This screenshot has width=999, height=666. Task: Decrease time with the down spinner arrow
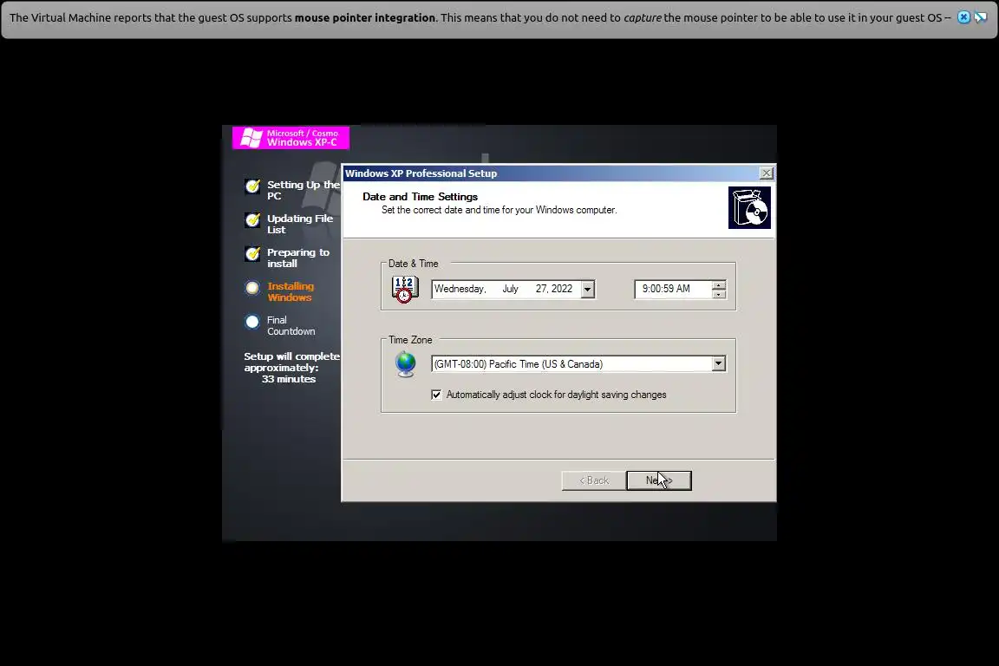719,294
